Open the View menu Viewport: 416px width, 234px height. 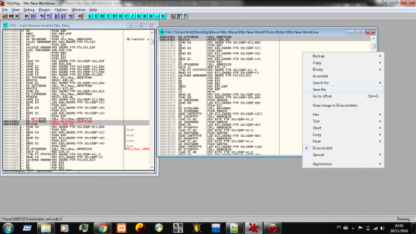(15, 10)
